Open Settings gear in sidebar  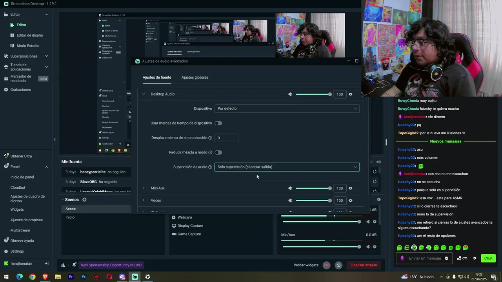(x=6, y=251)
